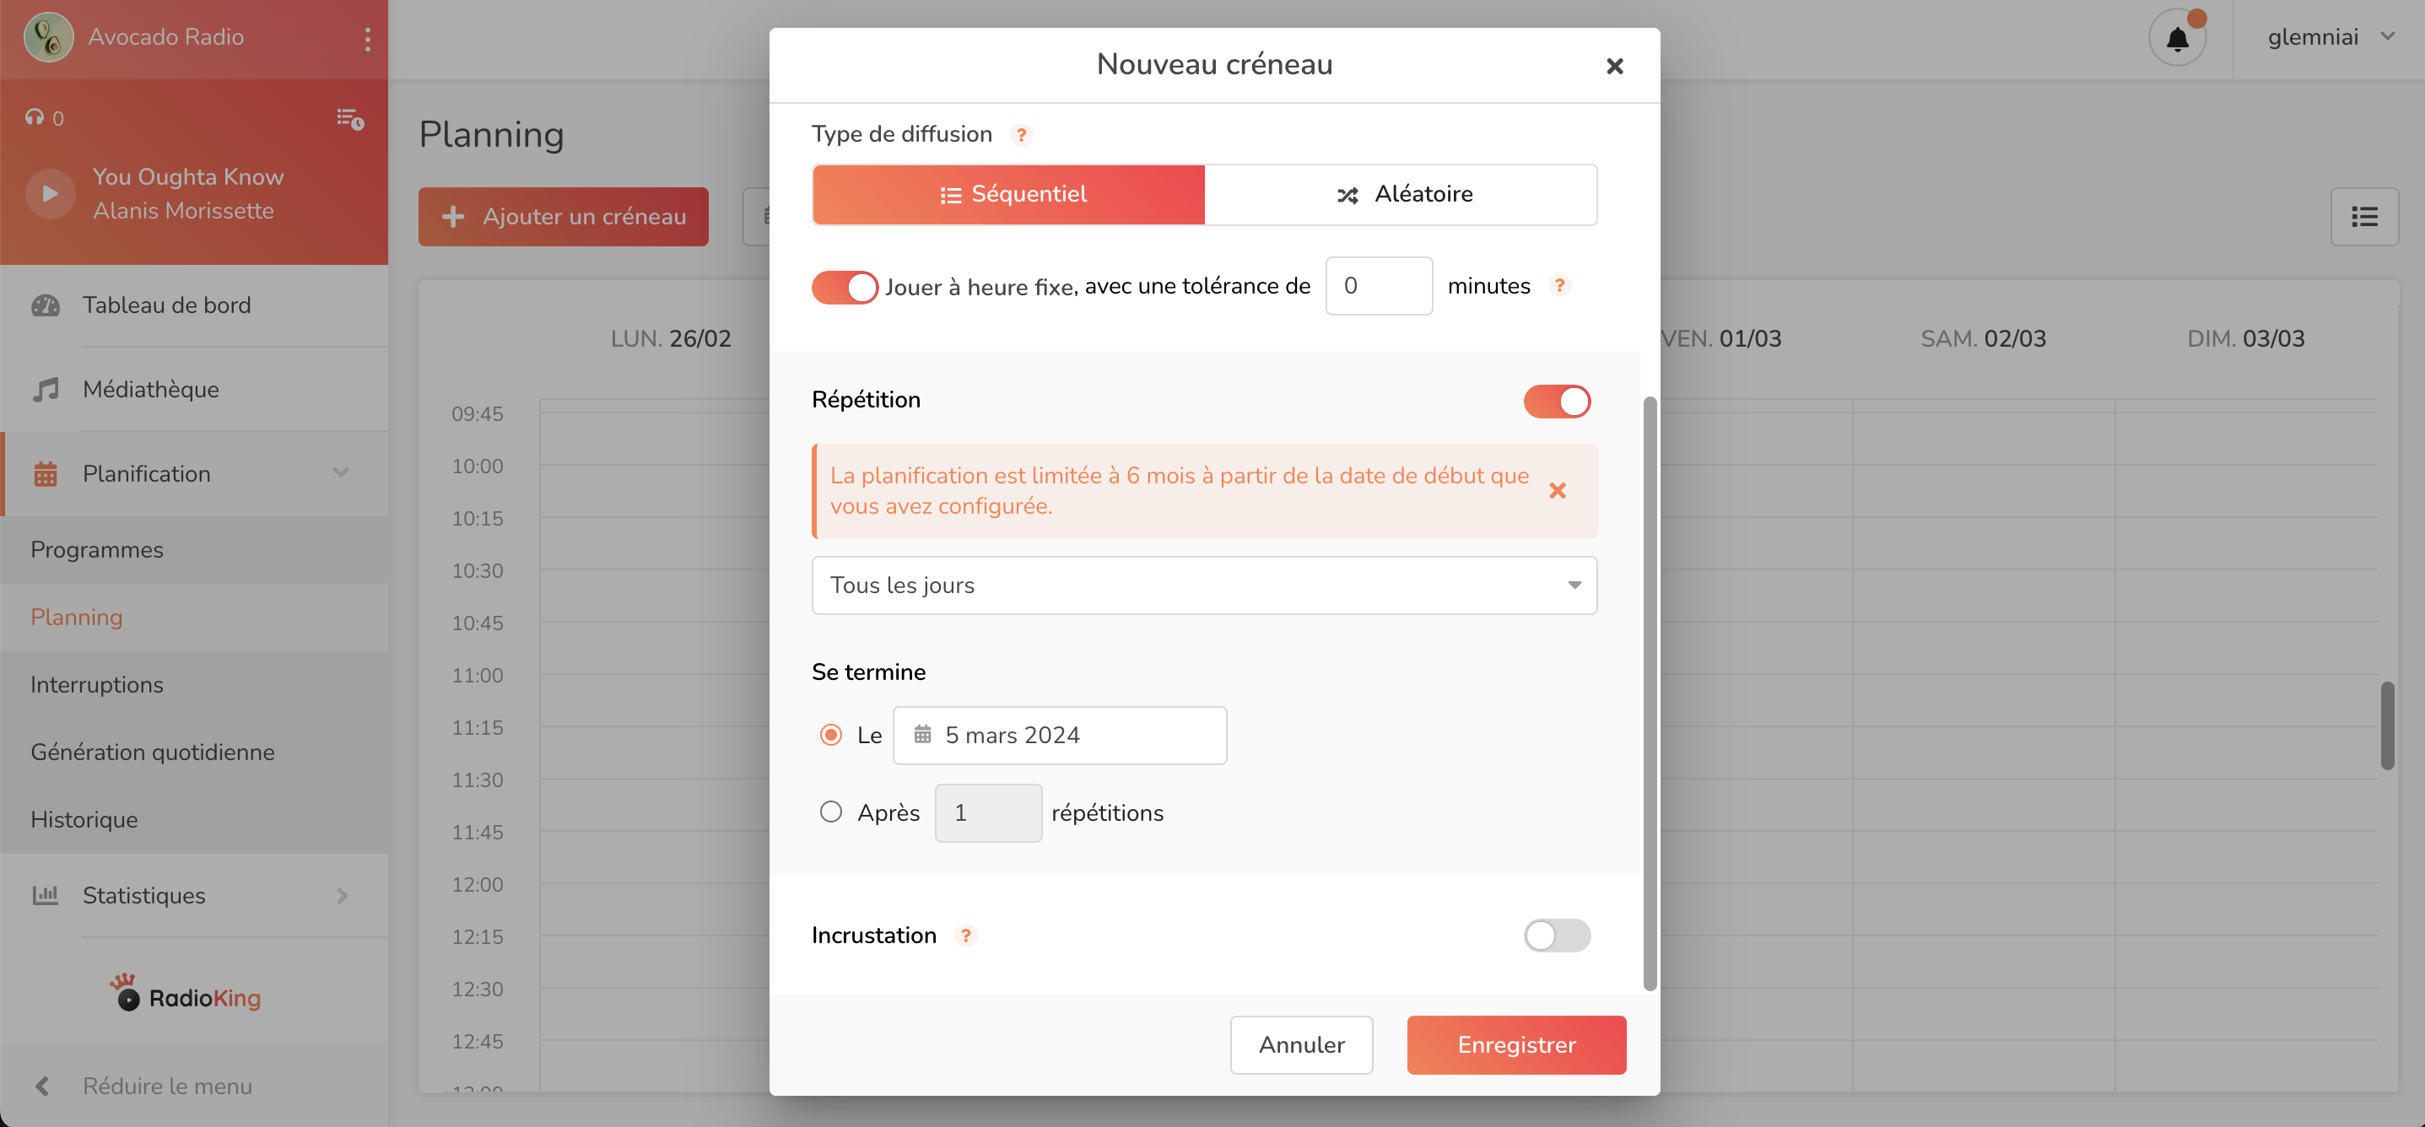Open Interruptions in the sidebar menu
The image size is (2425, 1127).
97,684
